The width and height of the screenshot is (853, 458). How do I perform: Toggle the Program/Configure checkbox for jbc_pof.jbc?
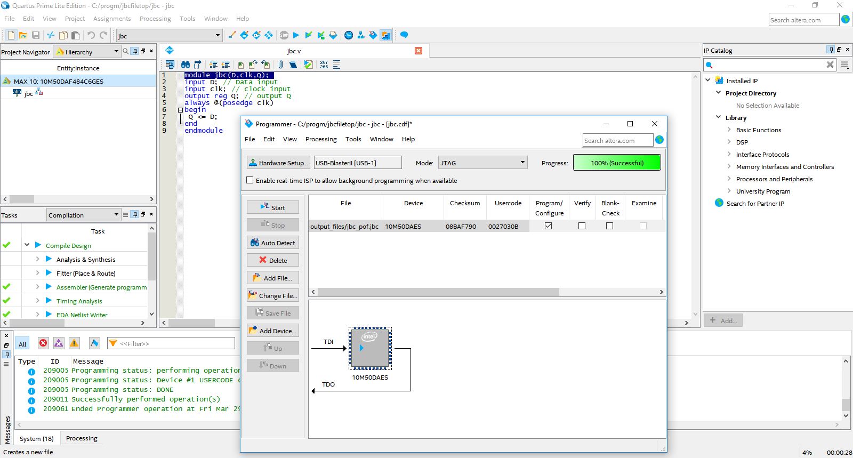coord(548,226)
